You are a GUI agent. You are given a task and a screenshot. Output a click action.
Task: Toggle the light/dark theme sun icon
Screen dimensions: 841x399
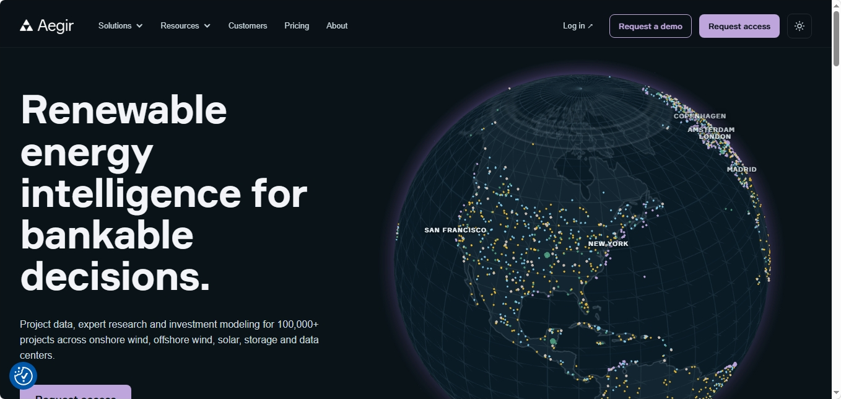click(800, 26)
